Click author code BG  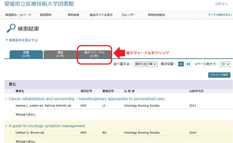(104, 133)
